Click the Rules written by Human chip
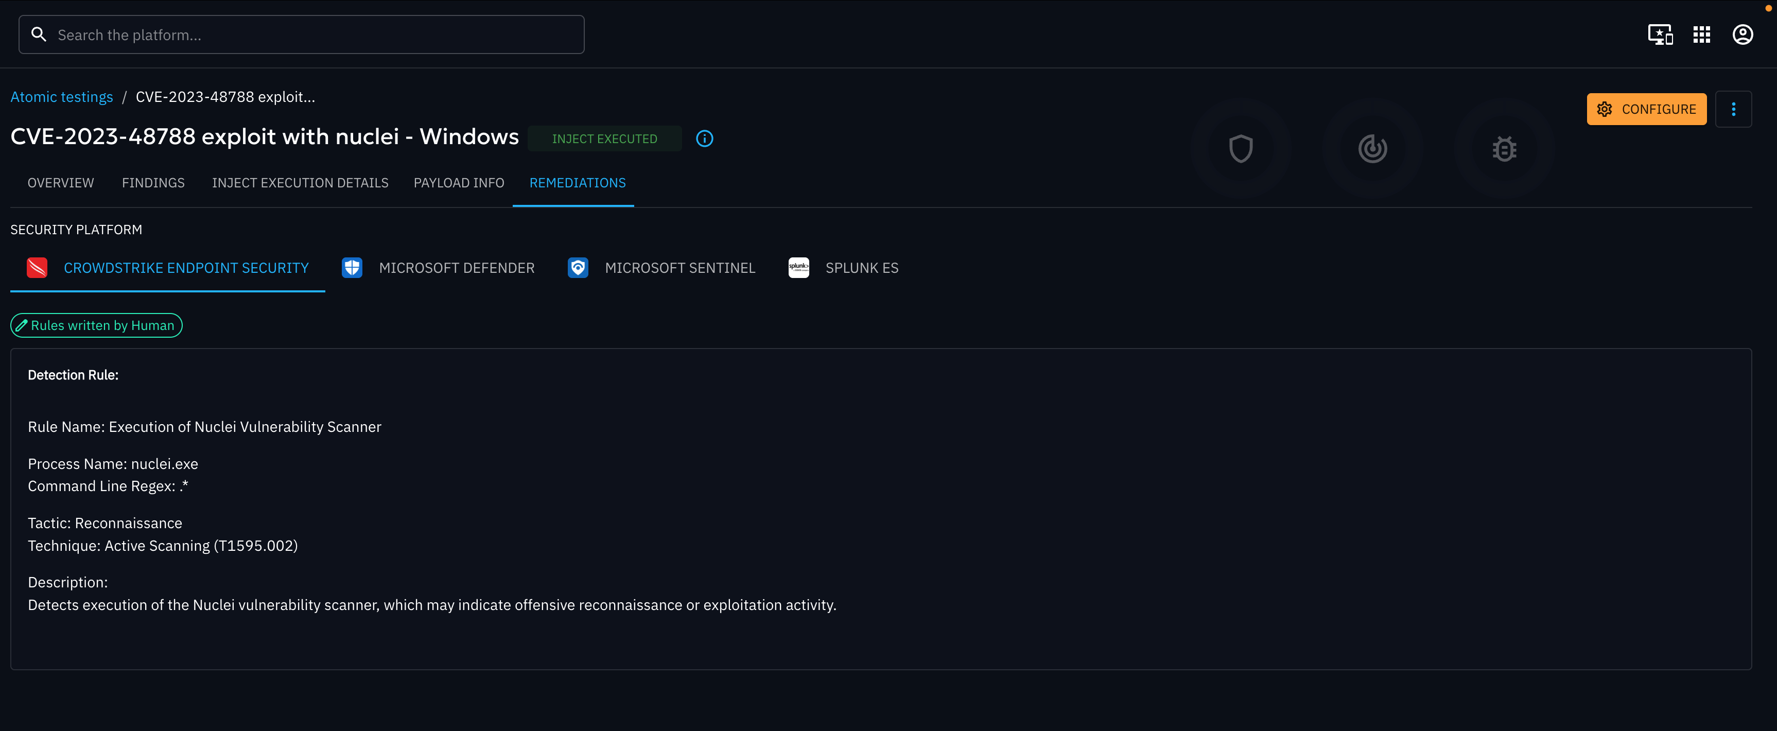The image size is (1777, 731). 97,325
